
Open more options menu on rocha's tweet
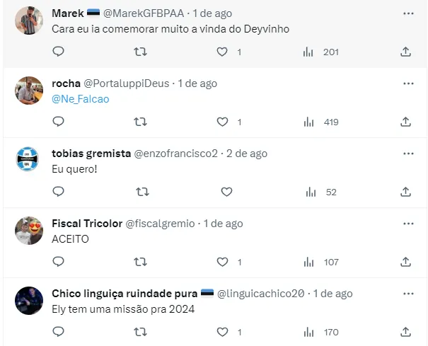(x=408, y=83)
